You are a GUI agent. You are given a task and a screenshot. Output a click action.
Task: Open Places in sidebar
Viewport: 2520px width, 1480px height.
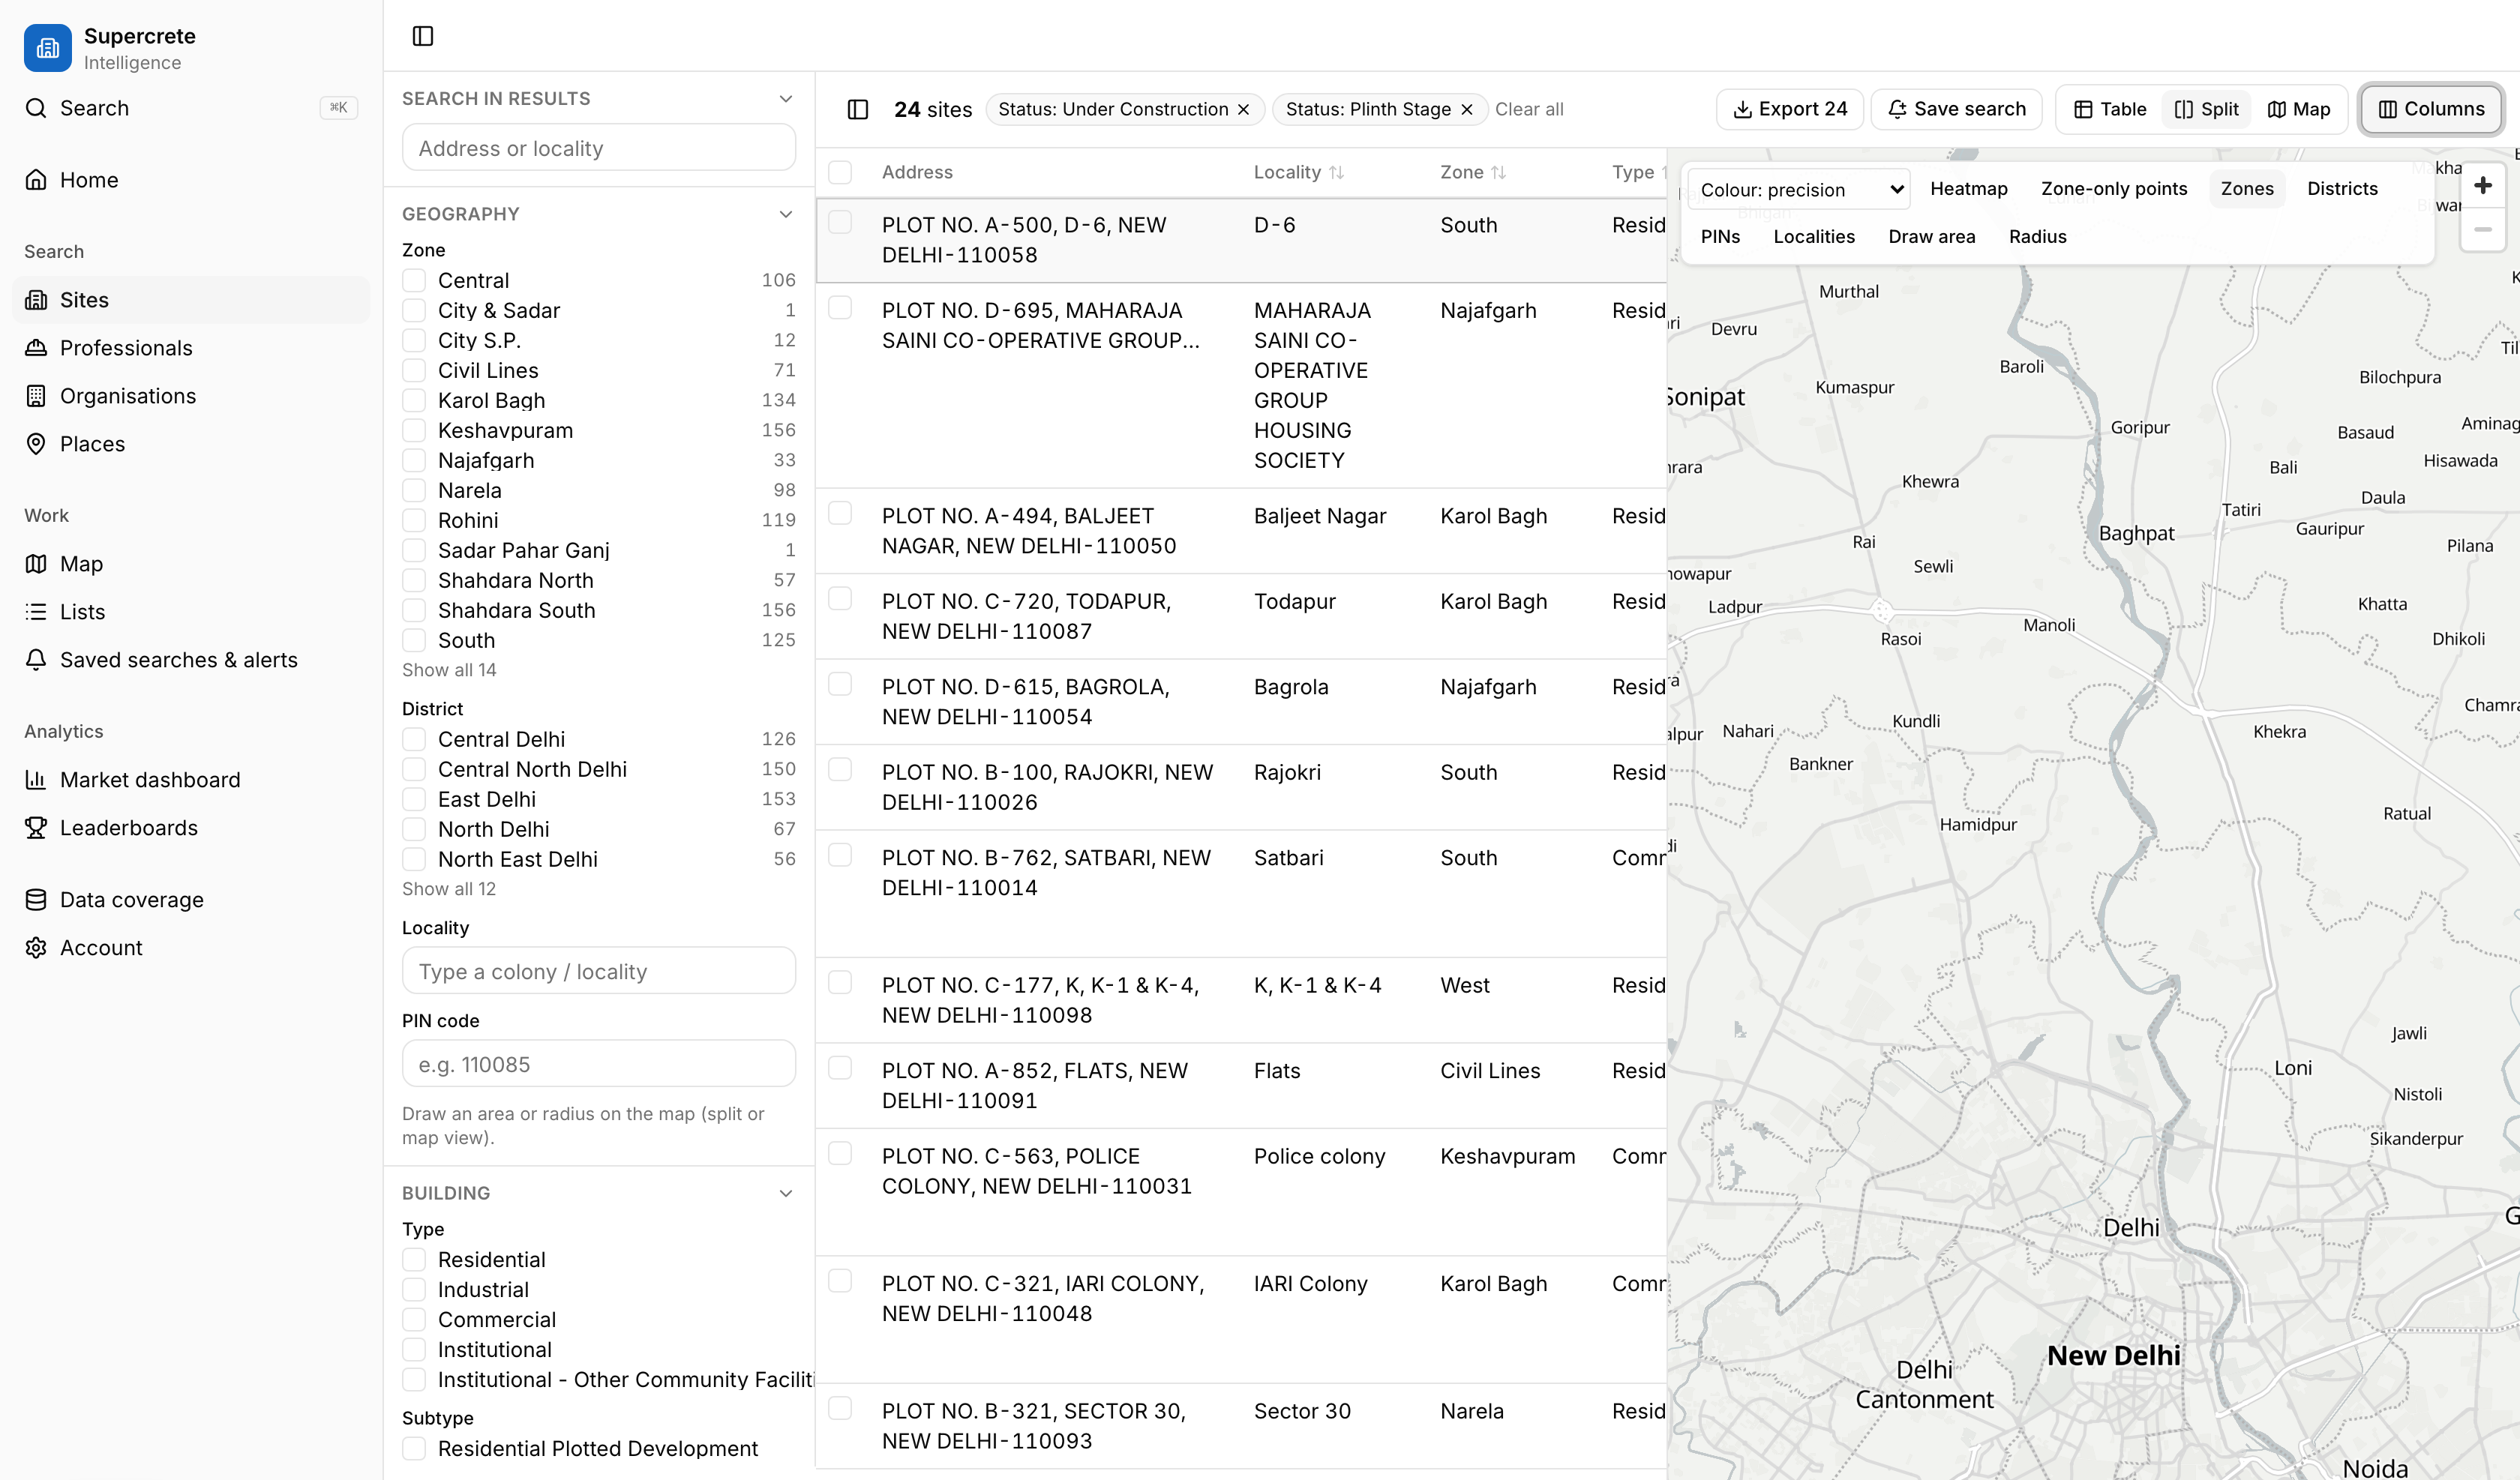click(x=190, y=444)
